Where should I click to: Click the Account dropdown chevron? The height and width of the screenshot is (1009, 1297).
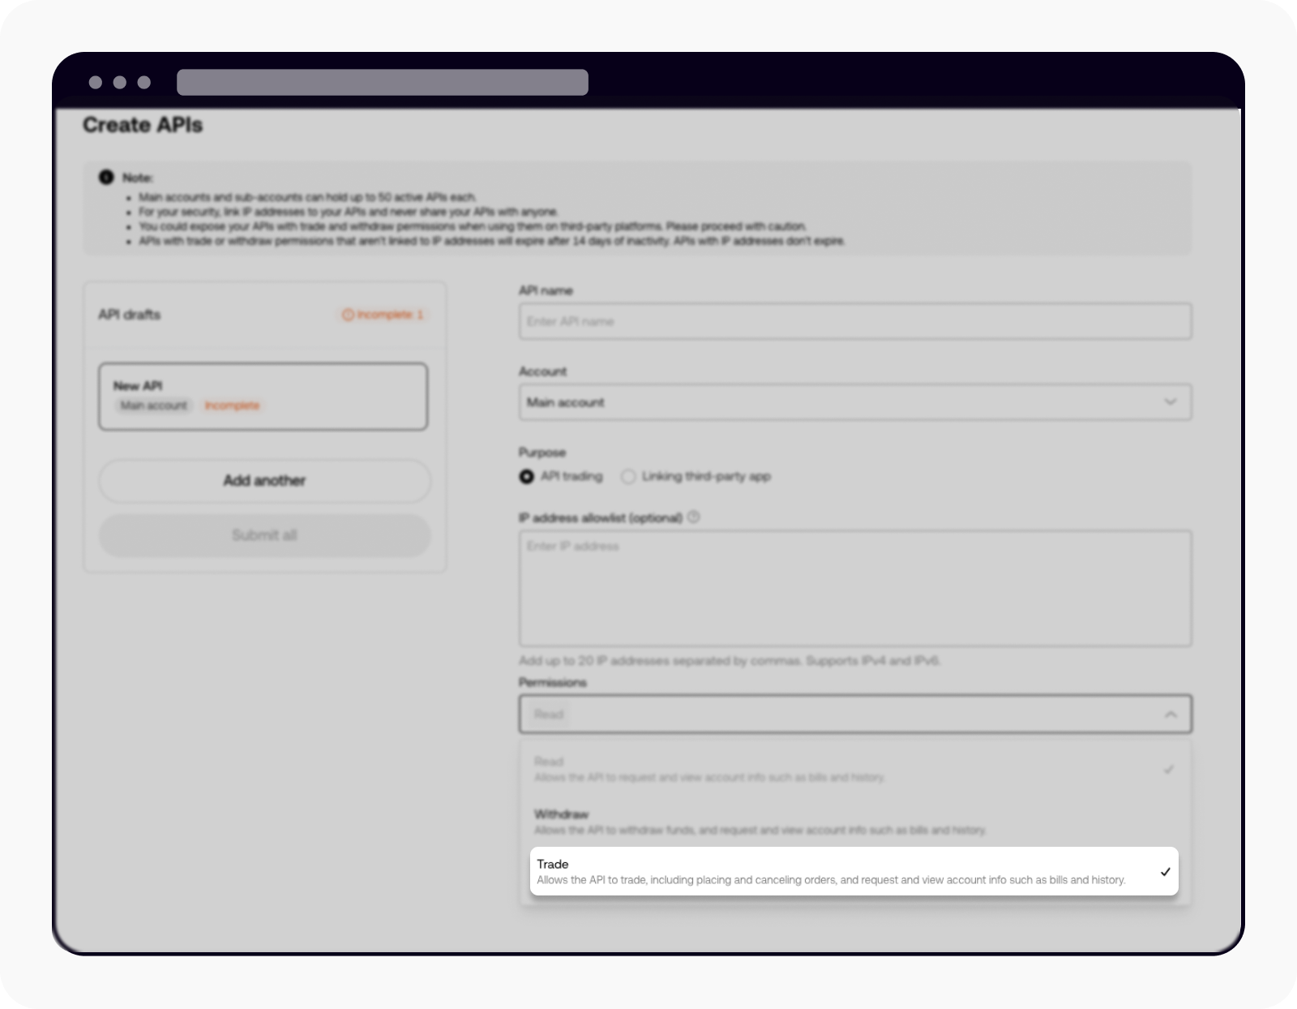(1171, 402)
